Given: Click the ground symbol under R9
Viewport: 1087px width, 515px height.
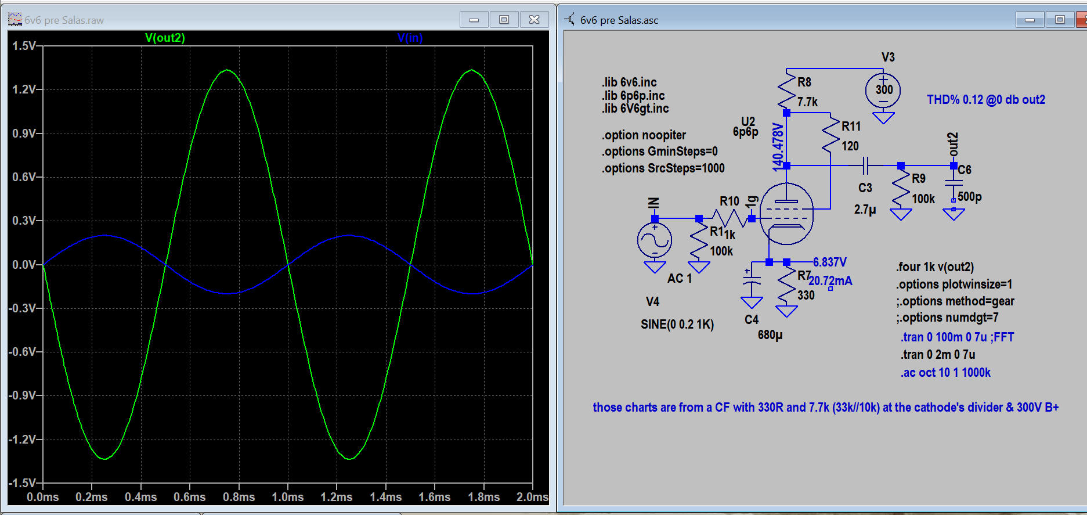Looking at the screenshot, I should (901, 214).
